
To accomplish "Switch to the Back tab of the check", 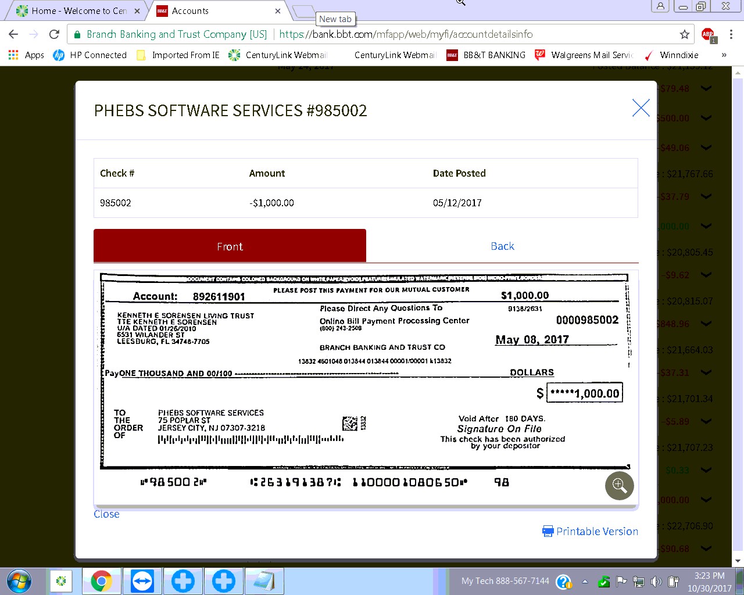I will 502,246.
